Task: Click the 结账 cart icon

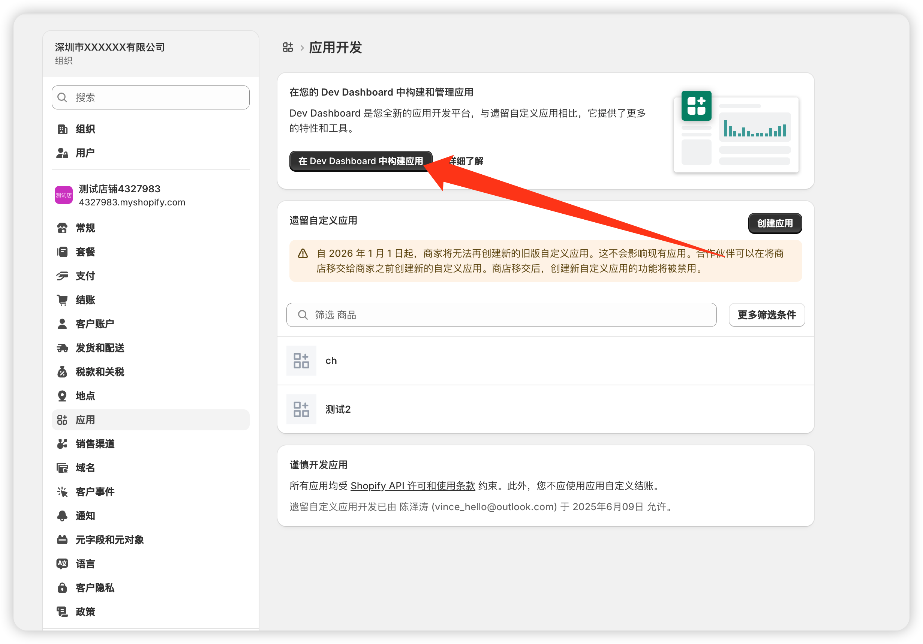Action: [x=62, y=300]
